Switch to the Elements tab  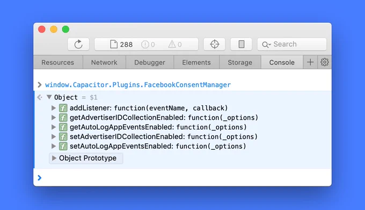196,62
